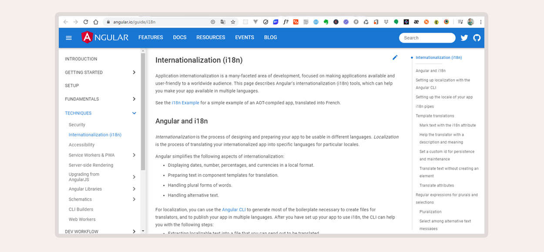This screenshot has height=252, width=544.
Task: Go back with the browser back arrow
Action: pos(66,22)
